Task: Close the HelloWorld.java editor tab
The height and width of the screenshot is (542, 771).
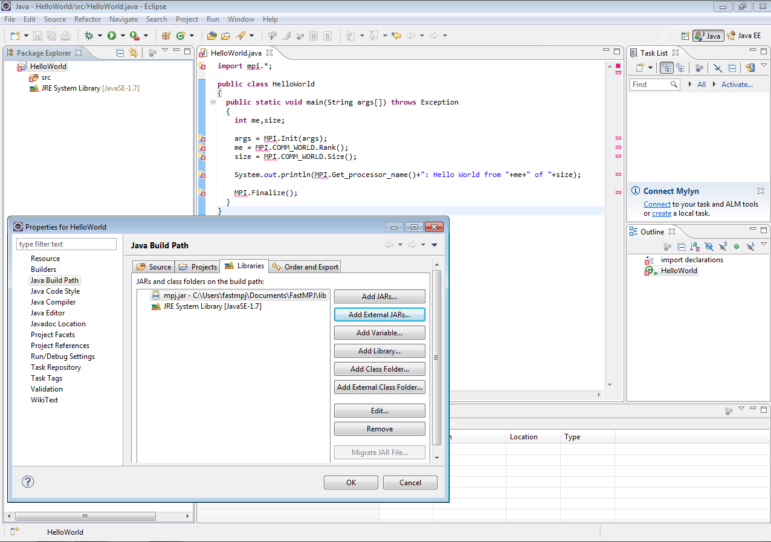Action: point(269,53)
